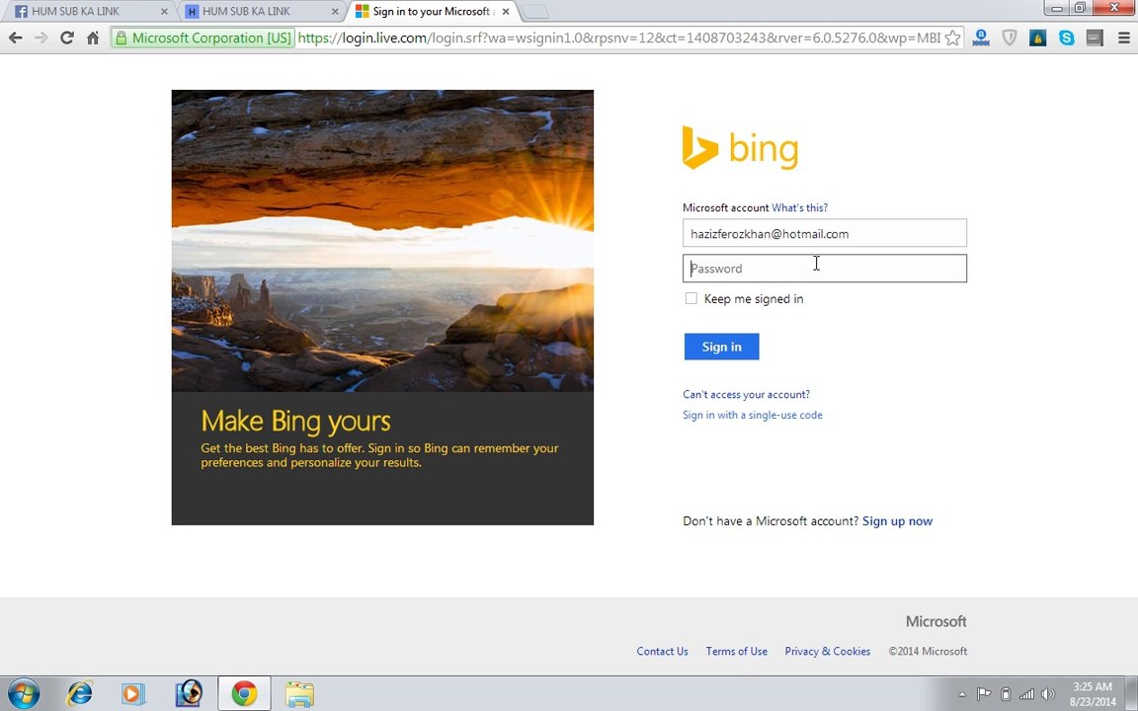Screen dimensions: 1138x711
Task: Show hidden system tray icons
Action: pos(962,694)
